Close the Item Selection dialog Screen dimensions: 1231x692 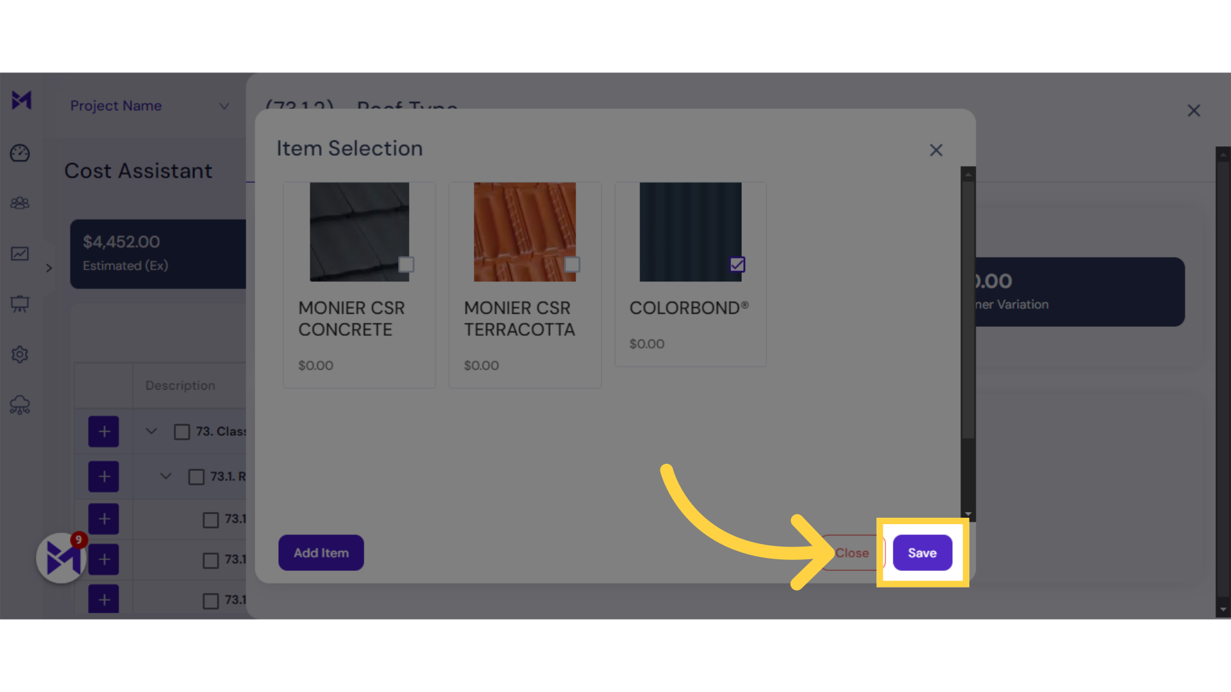pyautogui.click(x=935, y=149)
